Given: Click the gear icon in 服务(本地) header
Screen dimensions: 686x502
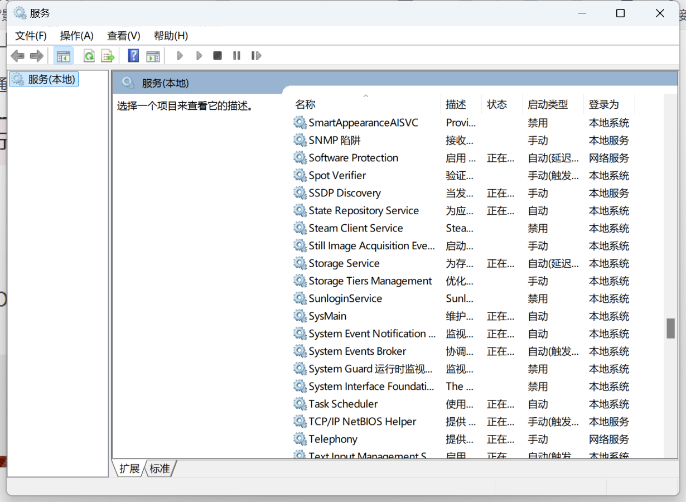Looking at the screenshot, I should pos(128,84).
